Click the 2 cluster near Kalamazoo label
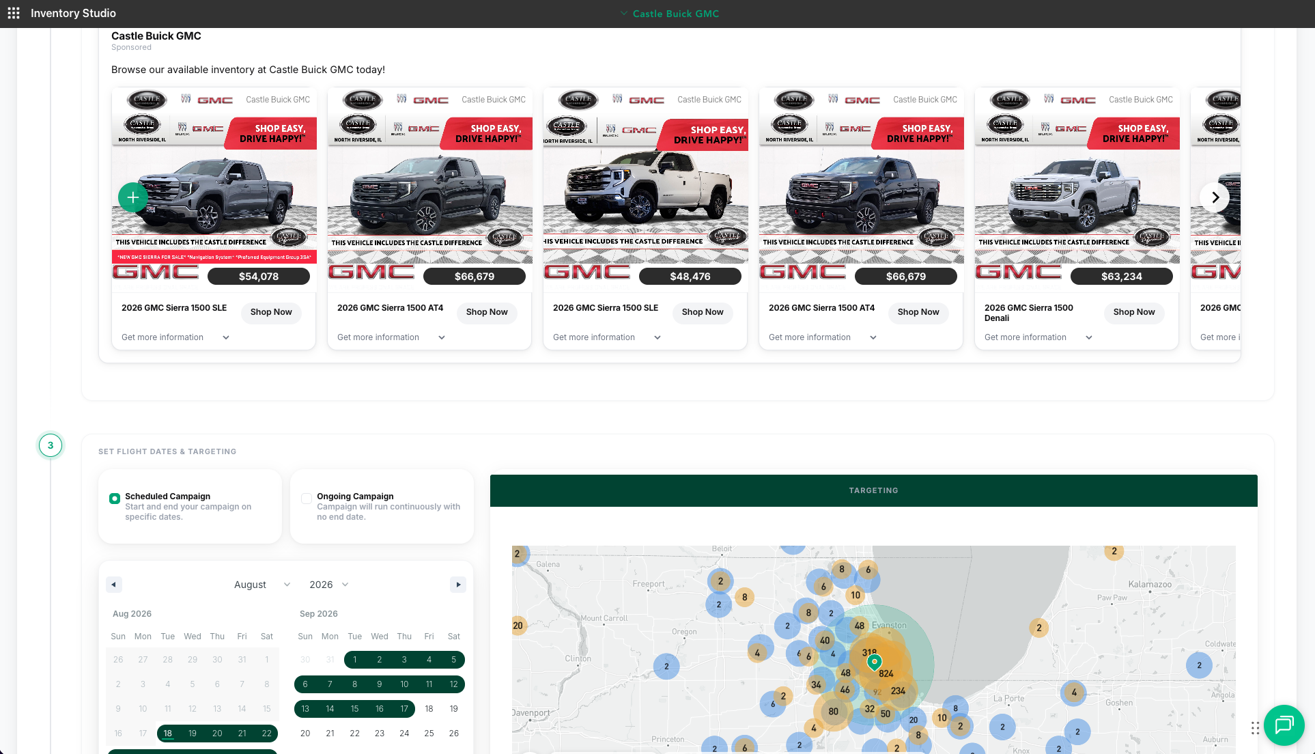 (x=1114, y=551)
